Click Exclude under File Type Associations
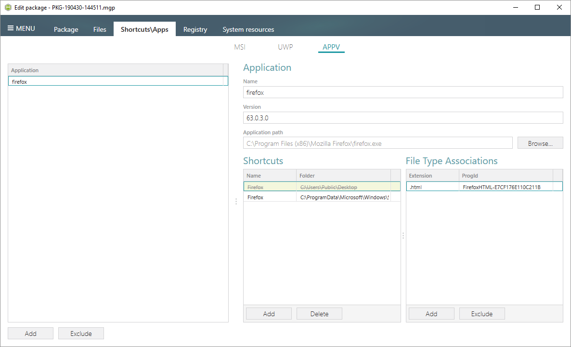Viewport: 571px width, 347px height. pyautogui.click(x=482, y=313)
